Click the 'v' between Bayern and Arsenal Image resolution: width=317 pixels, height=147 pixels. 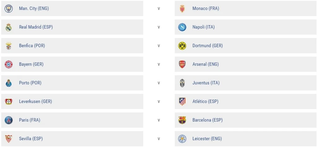159,64
